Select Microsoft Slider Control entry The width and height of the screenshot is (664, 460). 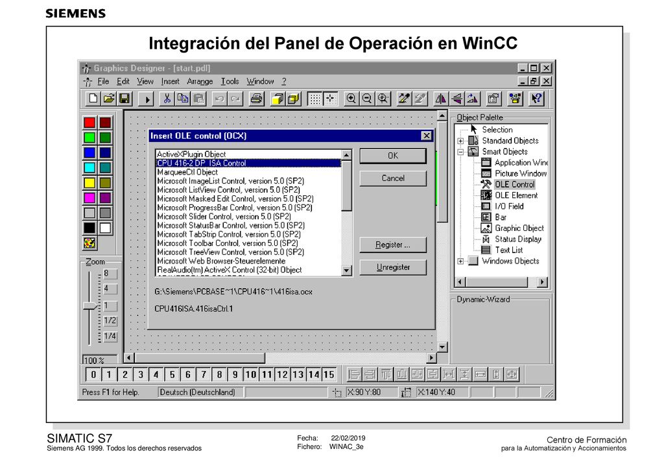point(248,217)
